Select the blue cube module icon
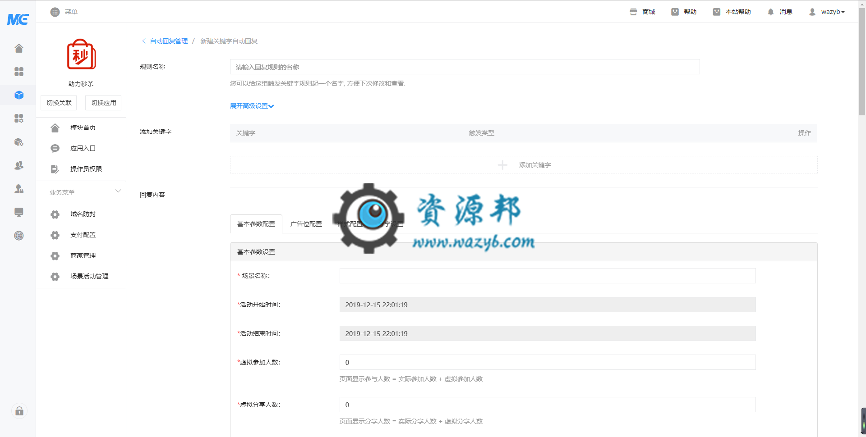 coord(19,95)
